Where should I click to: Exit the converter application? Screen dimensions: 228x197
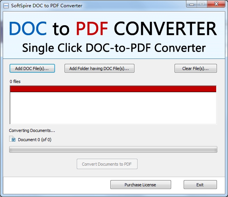tap(200, 185)
